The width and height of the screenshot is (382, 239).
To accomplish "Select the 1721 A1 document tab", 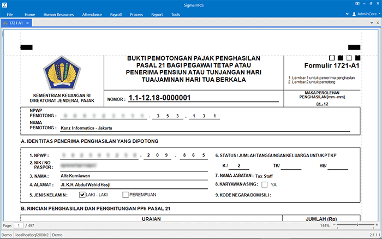I will coord(16,23).
